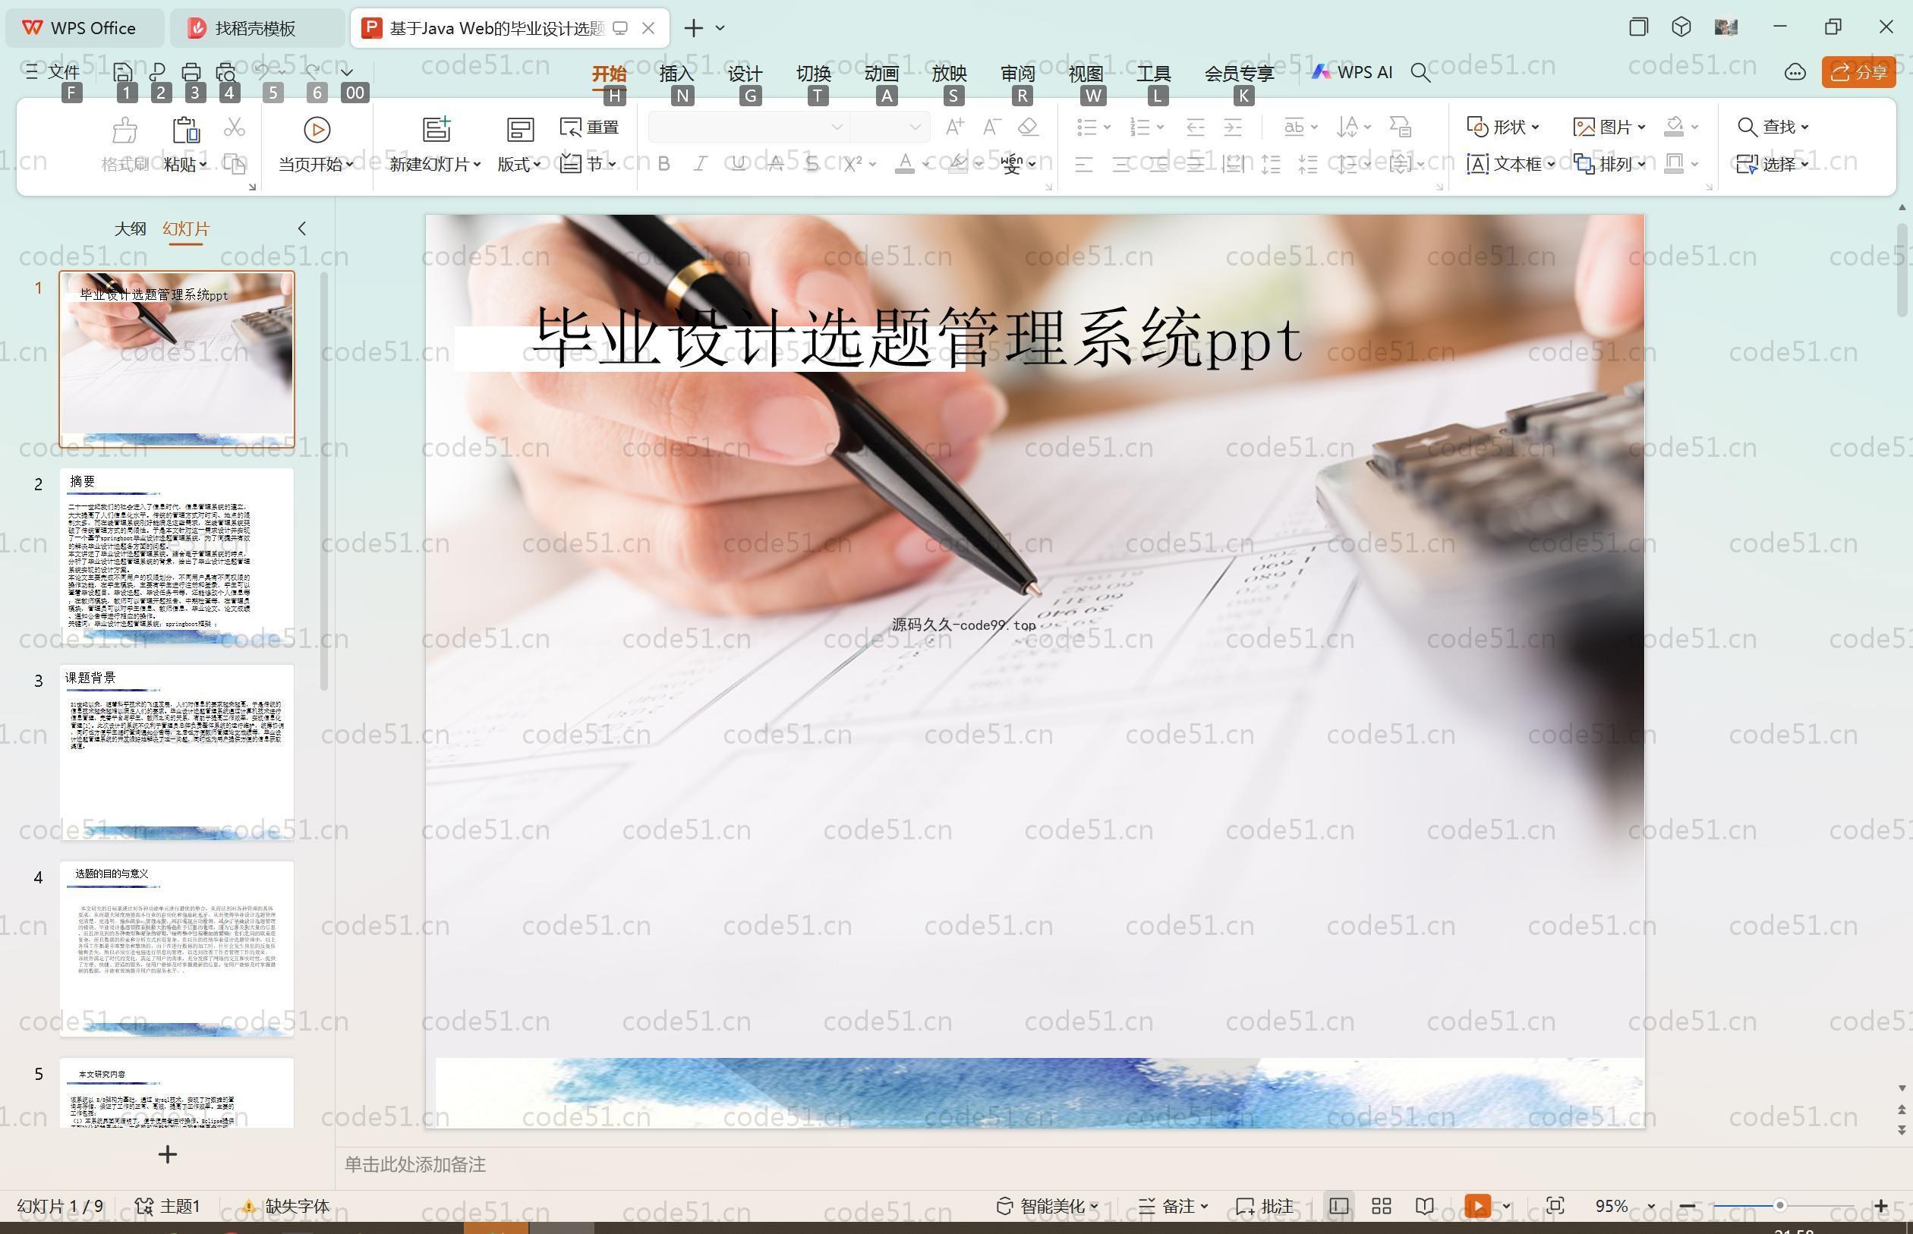Click the Increase Font Size icon
1913x1234 pixels.
(x=954, y=127)
